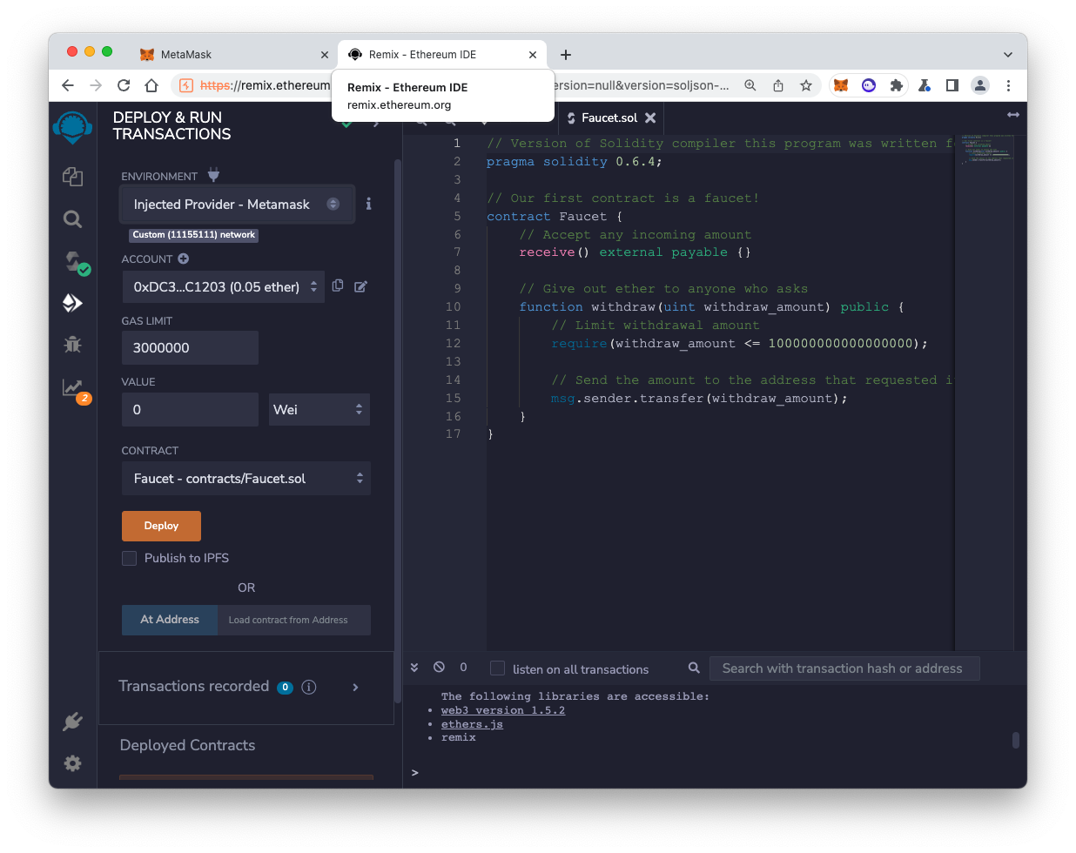
Task: Click the clear console icon
Action: 439,668
